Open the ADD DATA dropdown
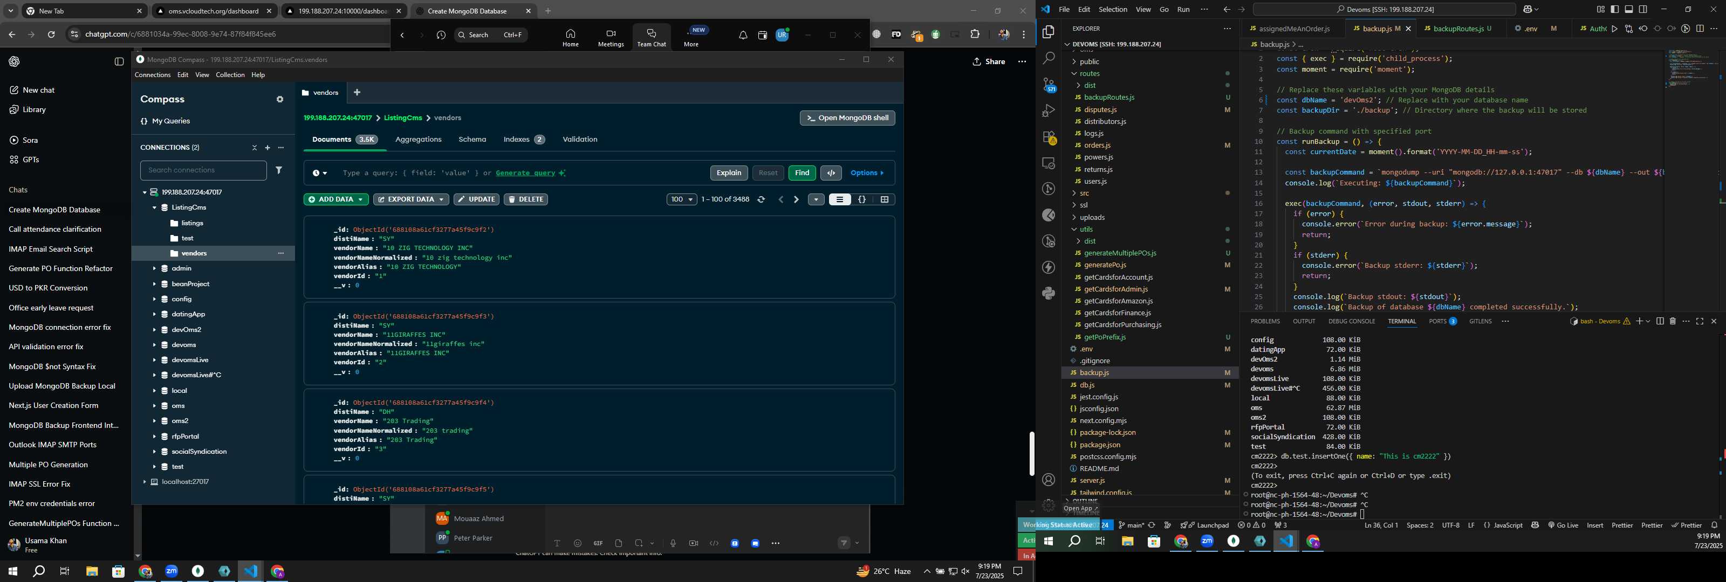This screenshot has height=582, width=1726. (335, 199)
